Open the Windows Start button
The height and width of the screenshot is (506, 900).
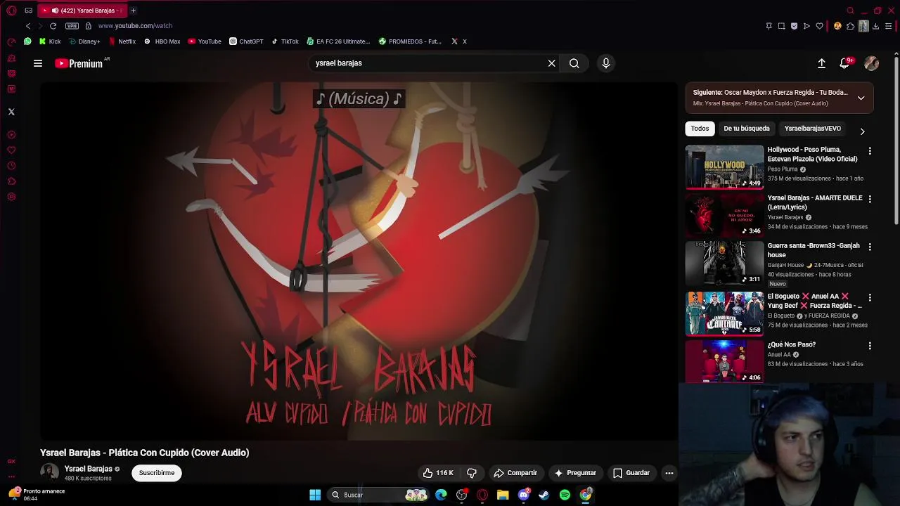315,495
